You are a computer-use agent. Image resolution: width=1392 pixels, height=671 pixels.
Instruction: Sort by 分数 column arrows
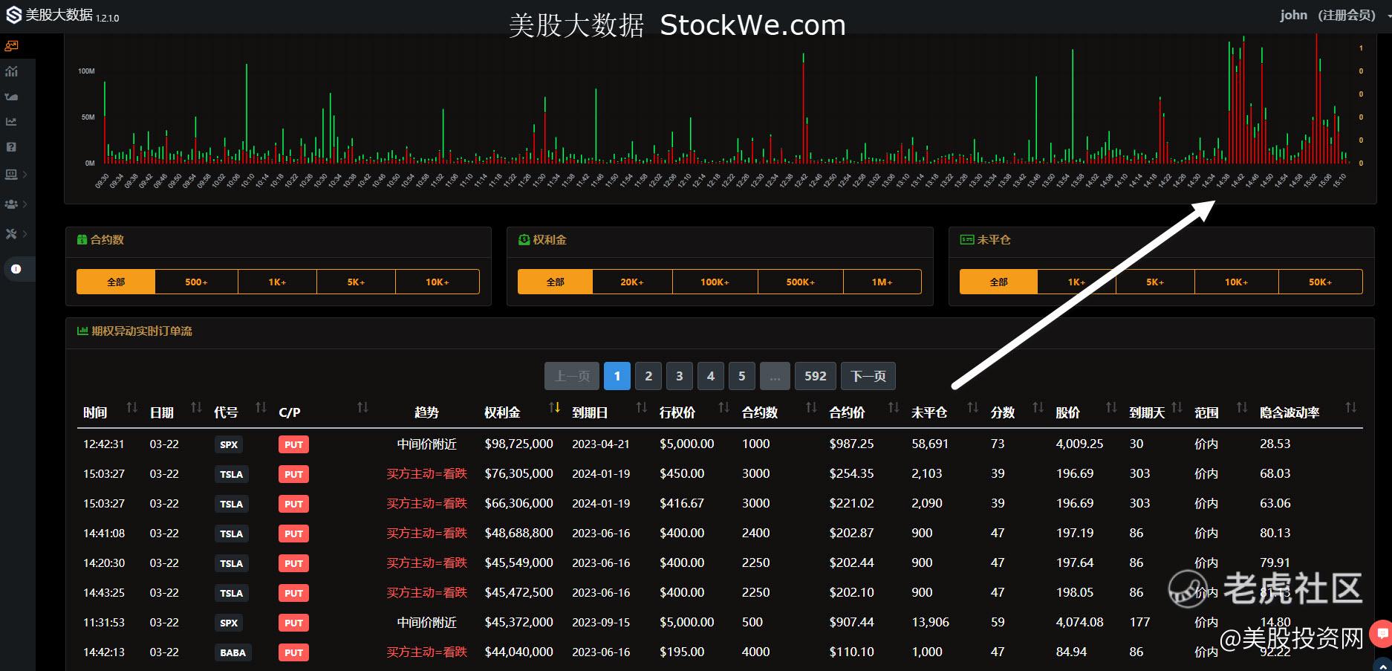click(x=1038, y=407)
